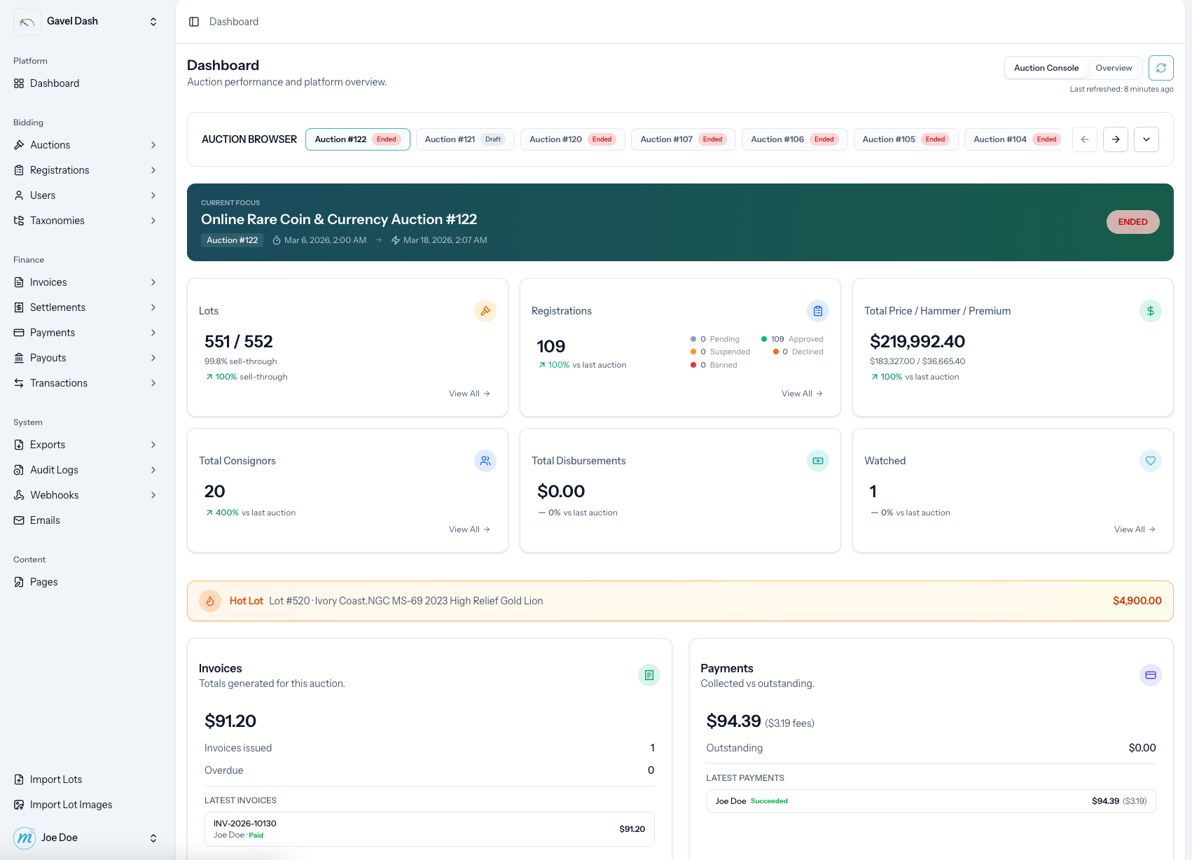Image resolution: width=1192 pixels, height=860 pixels.
Task: Click the Auctions gavel icon in sidebar
Action: [x=19, y=145]
